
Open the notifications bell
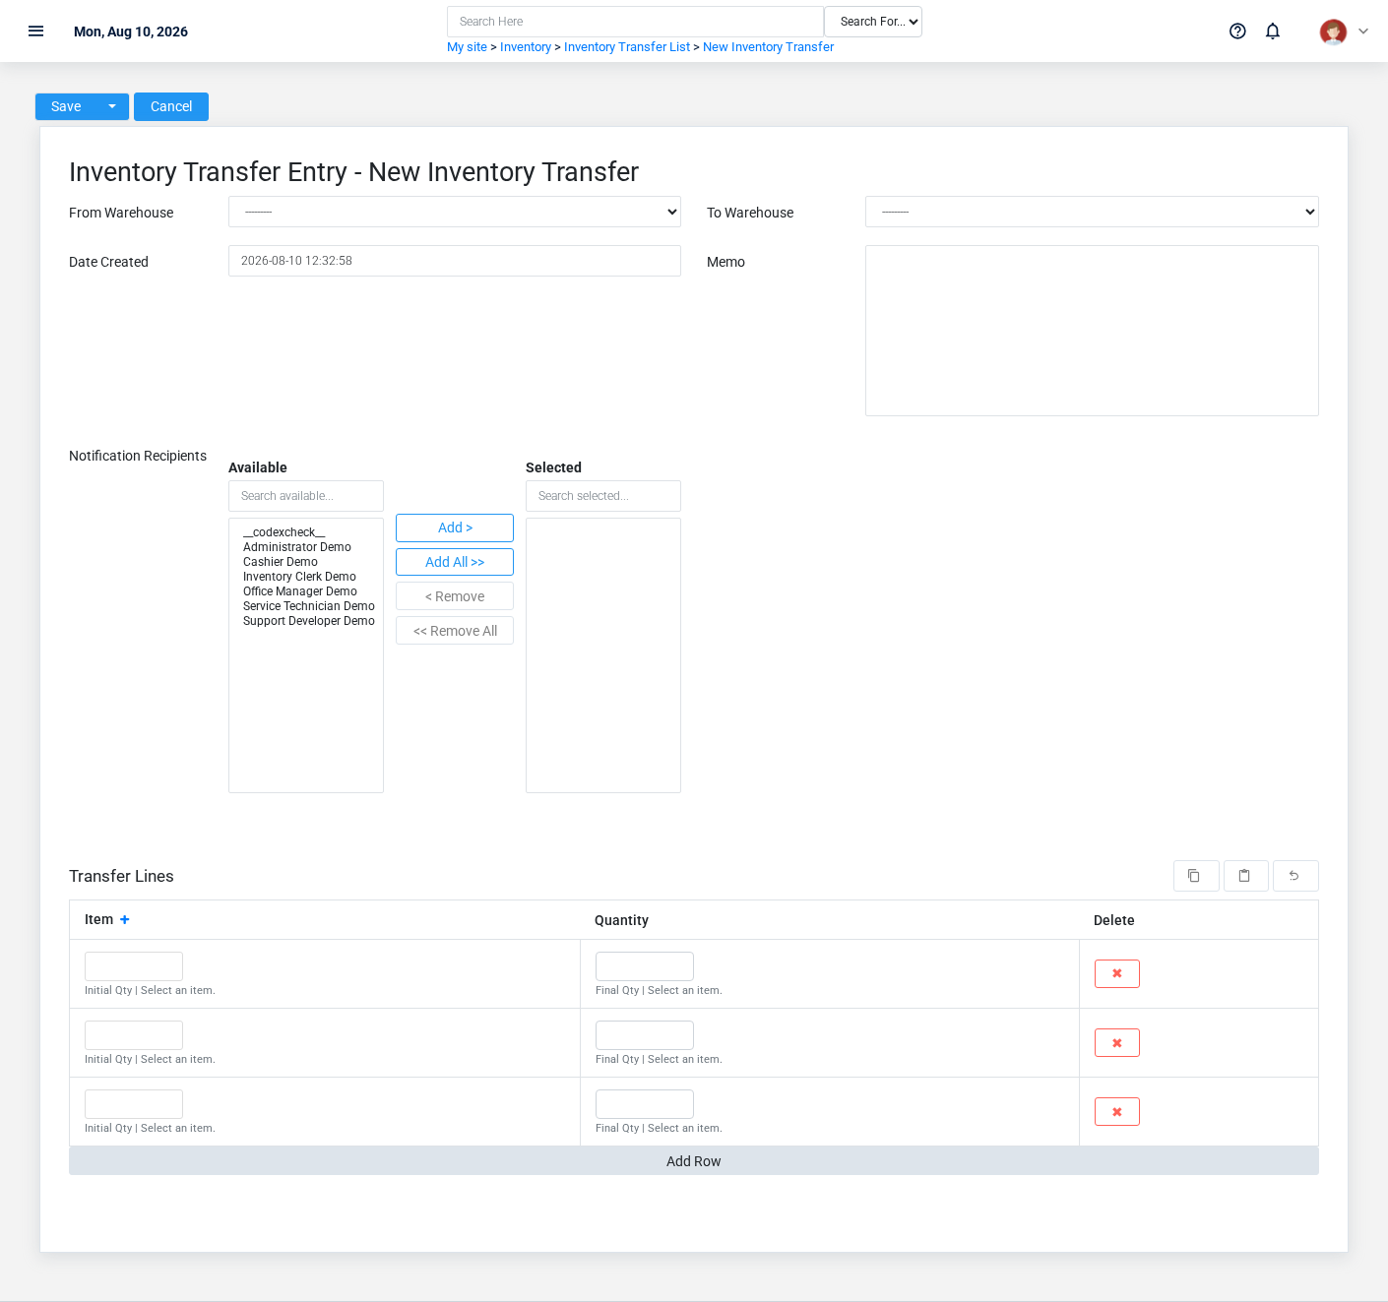(x=1273, y=31)
